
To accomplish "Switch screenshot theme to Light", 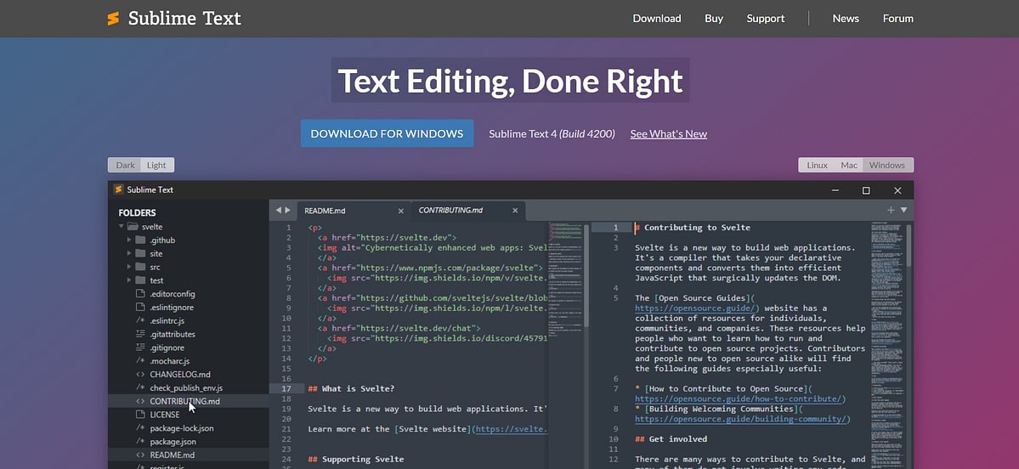I will point(156,165).
